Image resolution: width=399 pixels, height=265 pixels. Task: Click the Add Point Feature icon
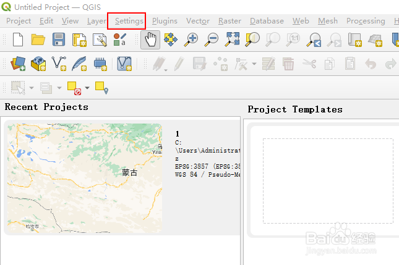pos(221,64)
